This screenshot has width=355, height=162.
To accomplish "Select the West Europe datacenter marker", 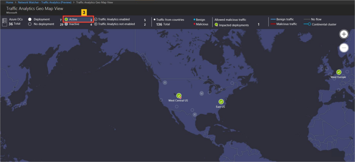I will 339,72.
